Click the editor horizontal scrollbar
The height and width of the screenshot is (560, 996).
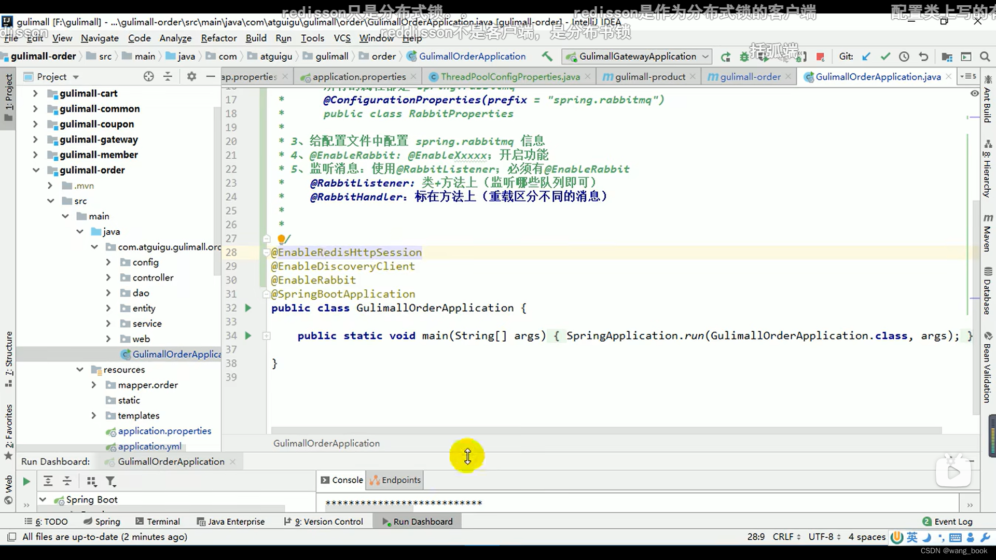click(x=606, y=431)
